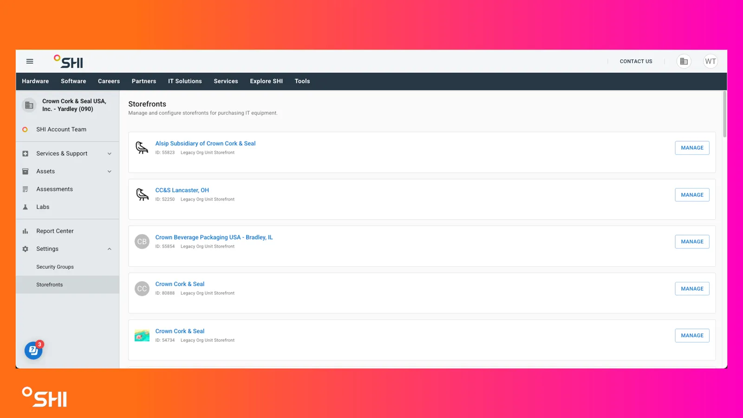
Task: Click the Crown Cork & Seal USA building icon
Action: pyautogui.click(x=29, y=105)
